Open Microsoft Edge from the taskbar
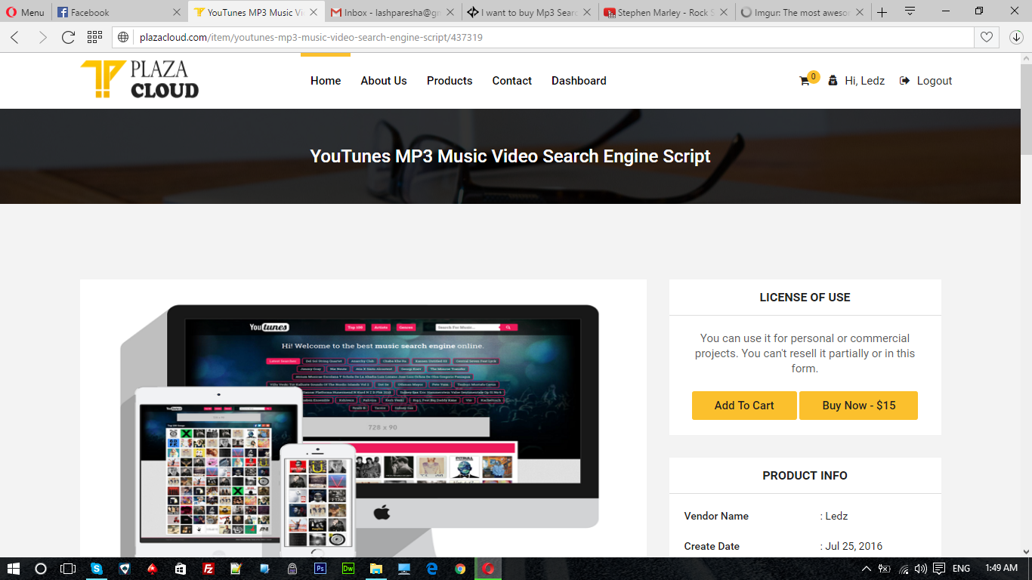1032x580 pixels. click(432, 569)
